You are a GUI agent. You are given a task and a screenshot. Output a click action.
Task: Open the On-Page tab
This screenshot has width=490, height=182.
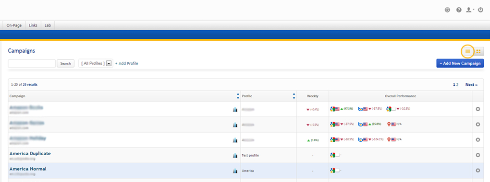(14, 25)
